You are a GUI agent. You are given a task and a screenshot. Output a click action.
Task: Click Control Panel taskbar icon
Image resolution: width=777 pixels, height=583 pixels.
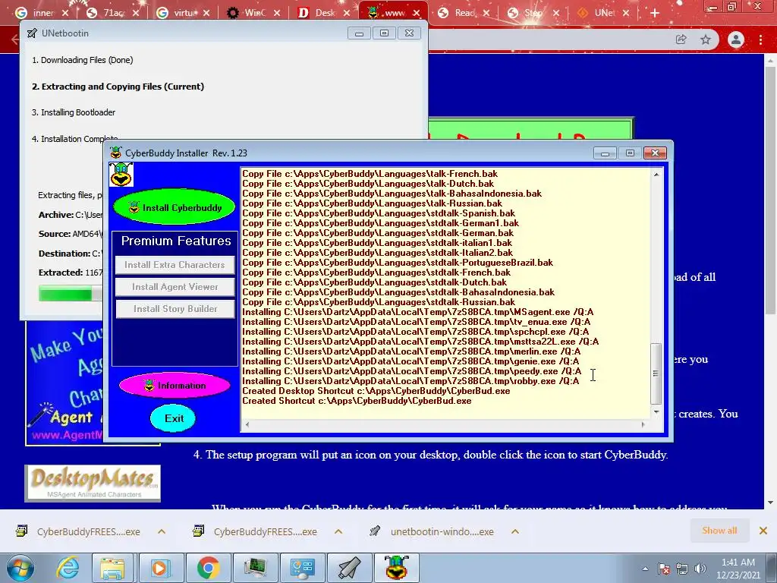pyautogui.click(x=302, y=568)
